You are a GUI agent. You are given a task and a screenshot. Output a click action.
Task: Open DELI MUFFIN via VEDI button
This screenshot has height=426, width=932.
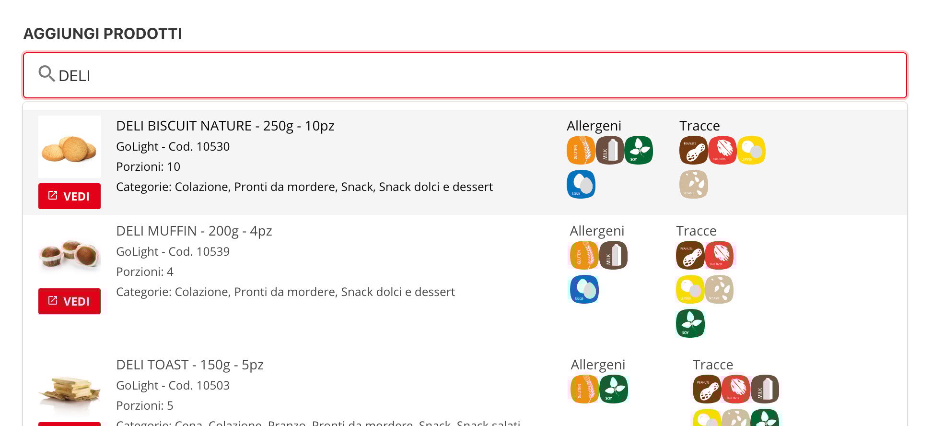(70, 301)
